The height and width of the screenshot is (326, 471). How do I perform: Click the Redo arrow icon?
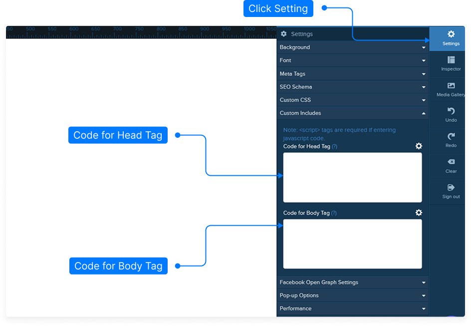click(451, 137)
